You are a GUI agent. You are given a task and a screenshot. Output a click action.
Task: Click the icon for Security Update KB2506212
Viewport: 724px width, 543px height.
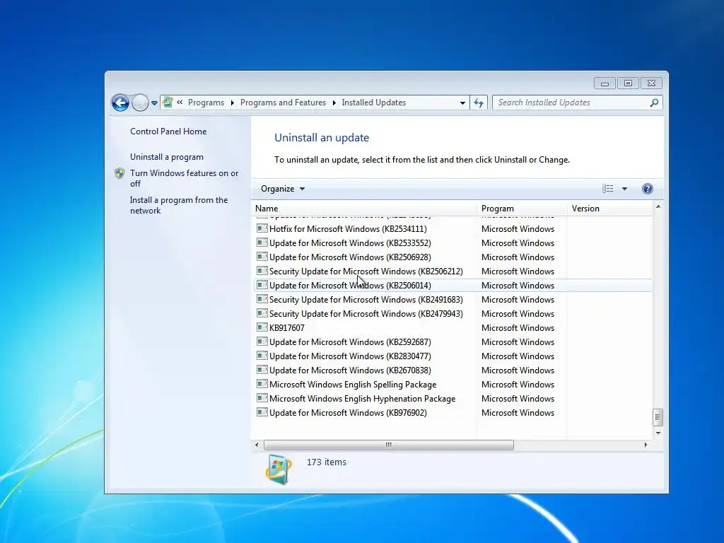tap(262, 271)
